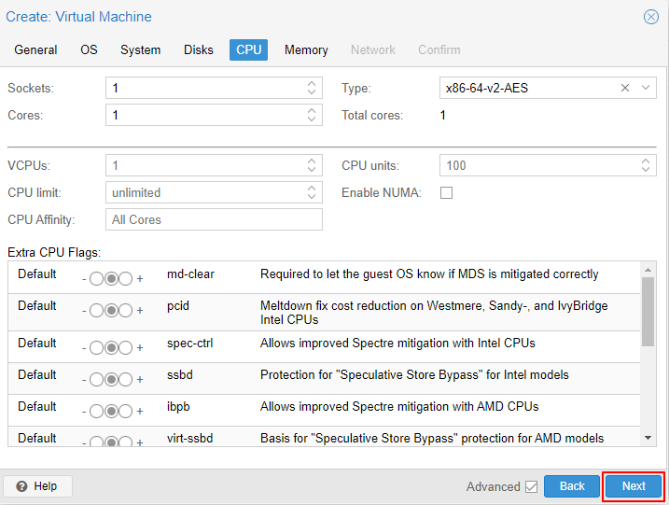Viewport: 669px width, 505px height.
Task: Decrease the Sockets value with down arrow
Action: tap(312, 92)
